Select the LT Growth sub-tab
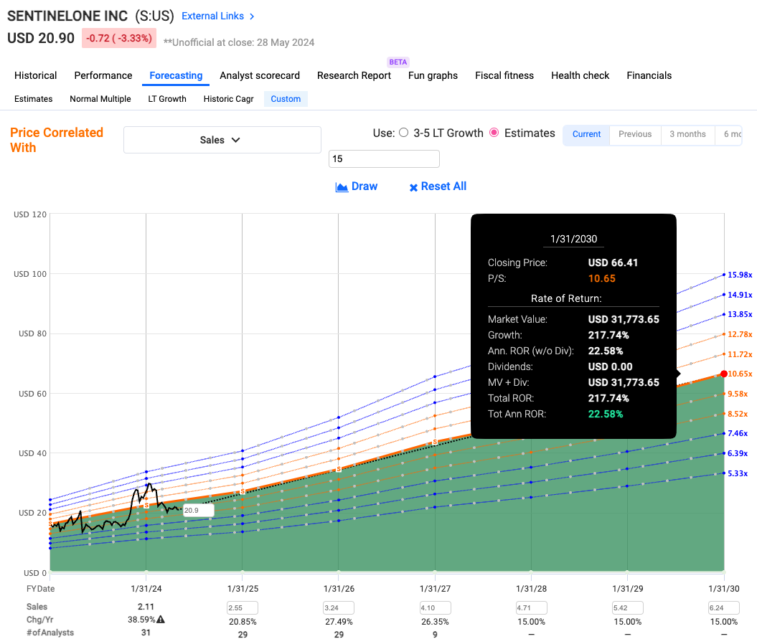 pos(167,99)
